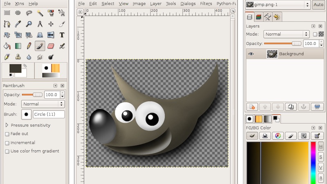Screen dimensions: 327x184
Task: Select the Pencil tool
Action: (x=29, y=46)
